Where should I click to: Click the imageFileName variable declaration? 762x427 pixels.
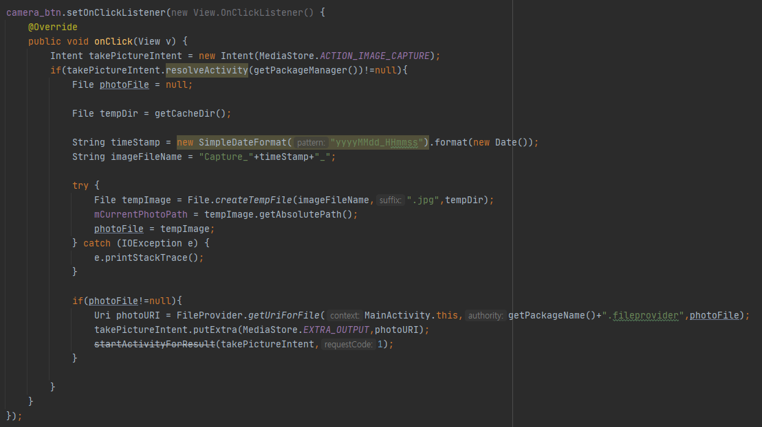click(x=146, y=157)
